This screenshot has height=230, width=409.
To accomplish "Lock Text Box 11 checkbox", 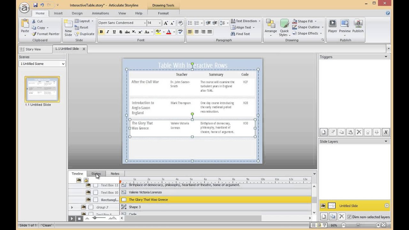I will tap(96, 185).
